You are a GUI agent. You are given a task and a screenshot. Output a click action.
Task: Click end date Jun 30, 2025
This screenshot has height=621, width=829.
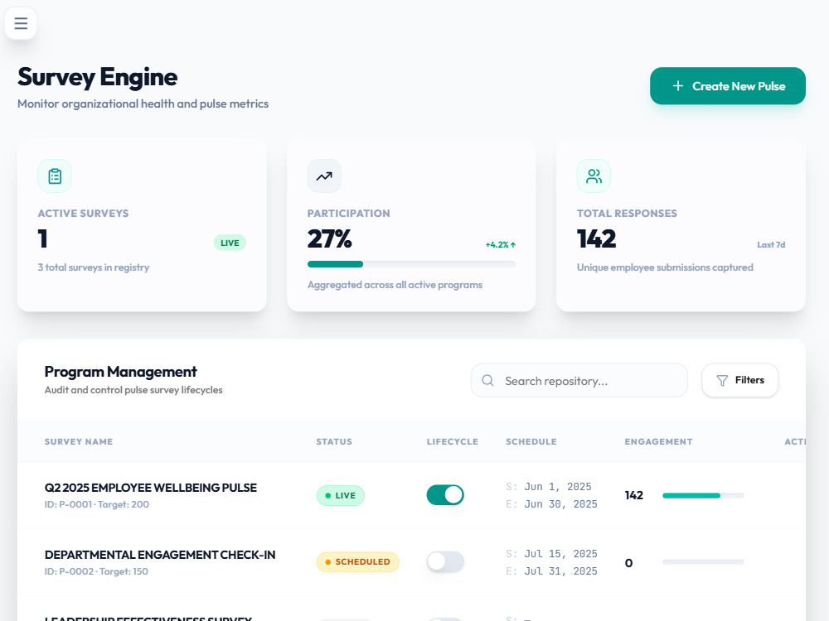(x=560, y=503)
